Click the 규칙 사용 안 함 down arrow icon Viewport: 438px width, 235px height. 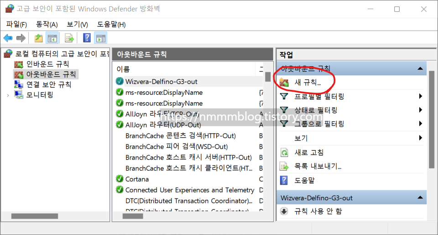pos(284,211)
